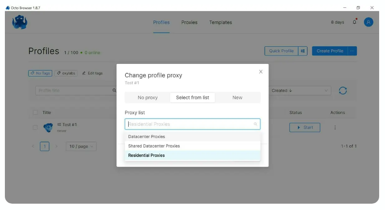Close the Change profile proxy dialog
385x210 pixels.
(261, 72)
